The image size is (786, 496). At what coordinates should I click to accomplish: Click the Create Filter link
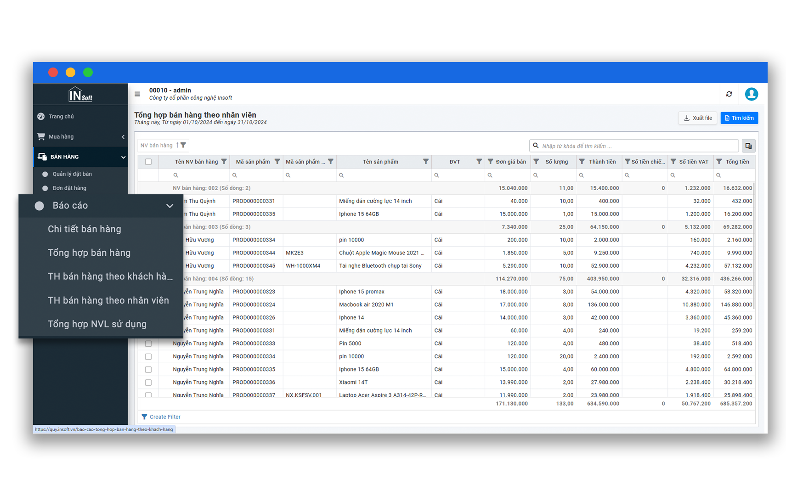[x=165, y=417]
